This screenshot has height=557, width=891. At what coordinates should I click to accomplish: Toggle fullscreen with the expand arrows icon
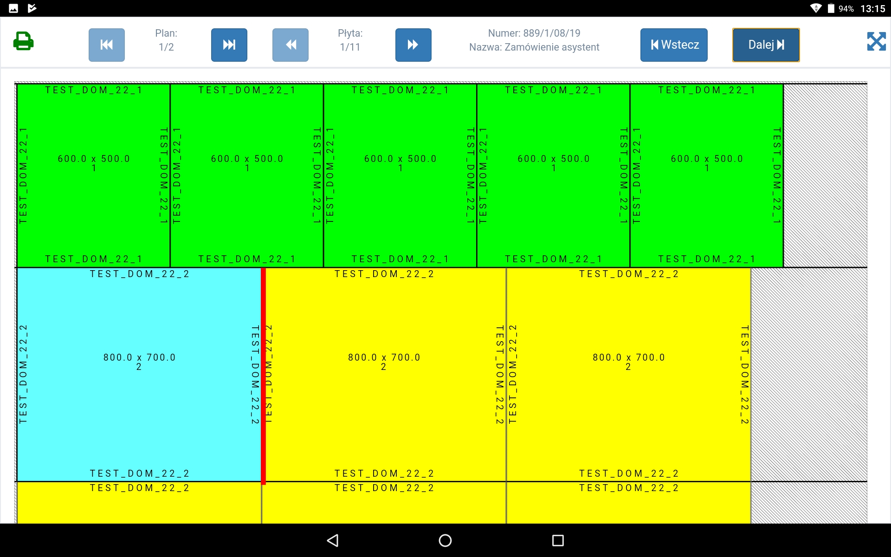click(876, 41)
